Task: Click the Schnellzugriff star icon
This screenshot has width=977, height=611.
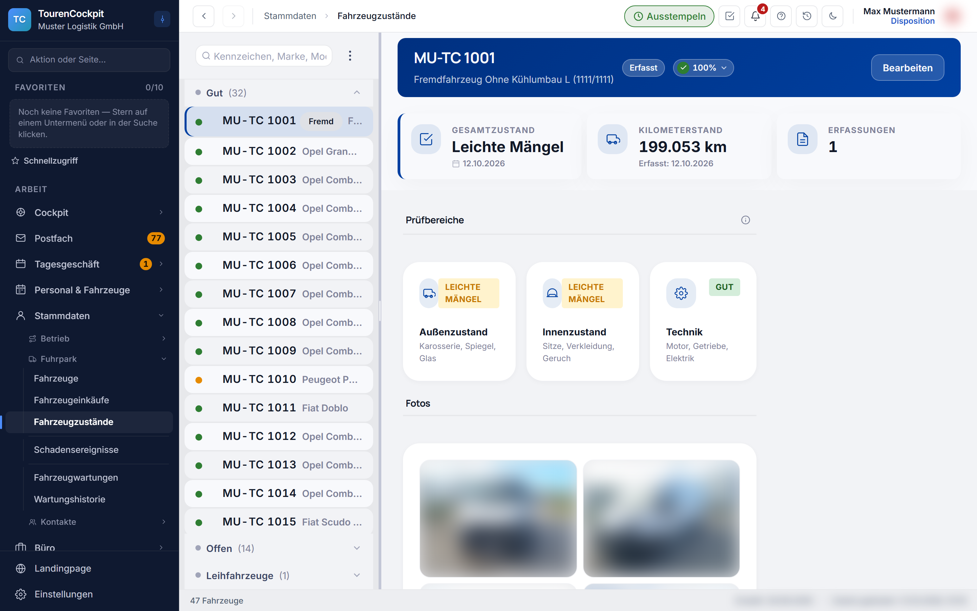Action: point(15,161)
